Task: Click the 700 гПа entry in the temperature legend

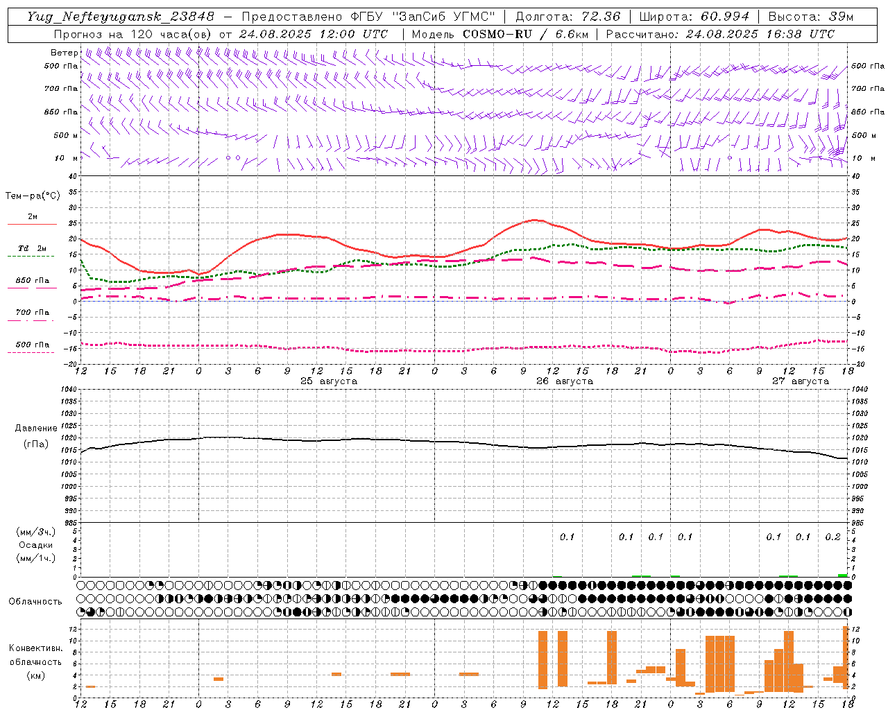Action: point(32,313)
